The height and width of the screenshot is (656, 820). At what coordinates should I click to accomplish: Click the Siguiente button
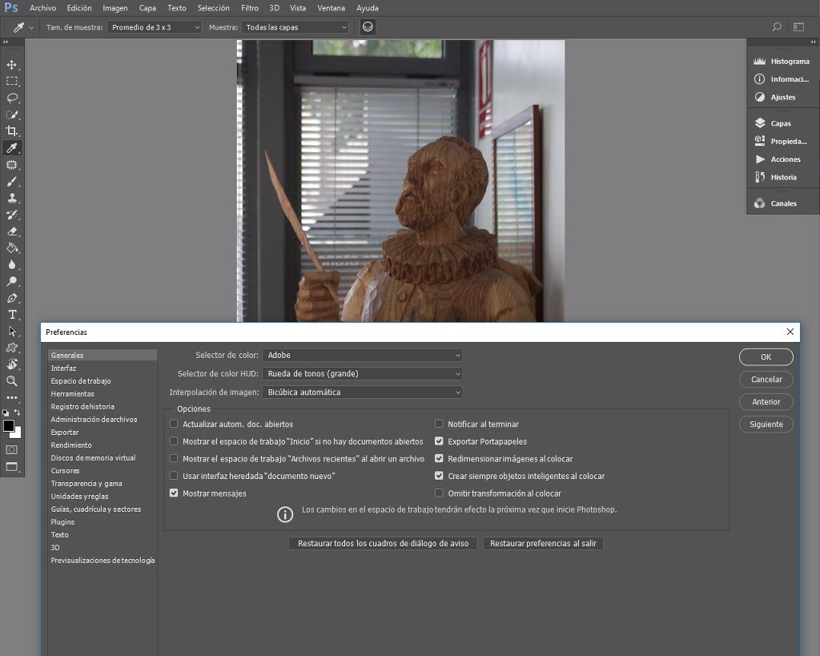[x=766, y=425]
